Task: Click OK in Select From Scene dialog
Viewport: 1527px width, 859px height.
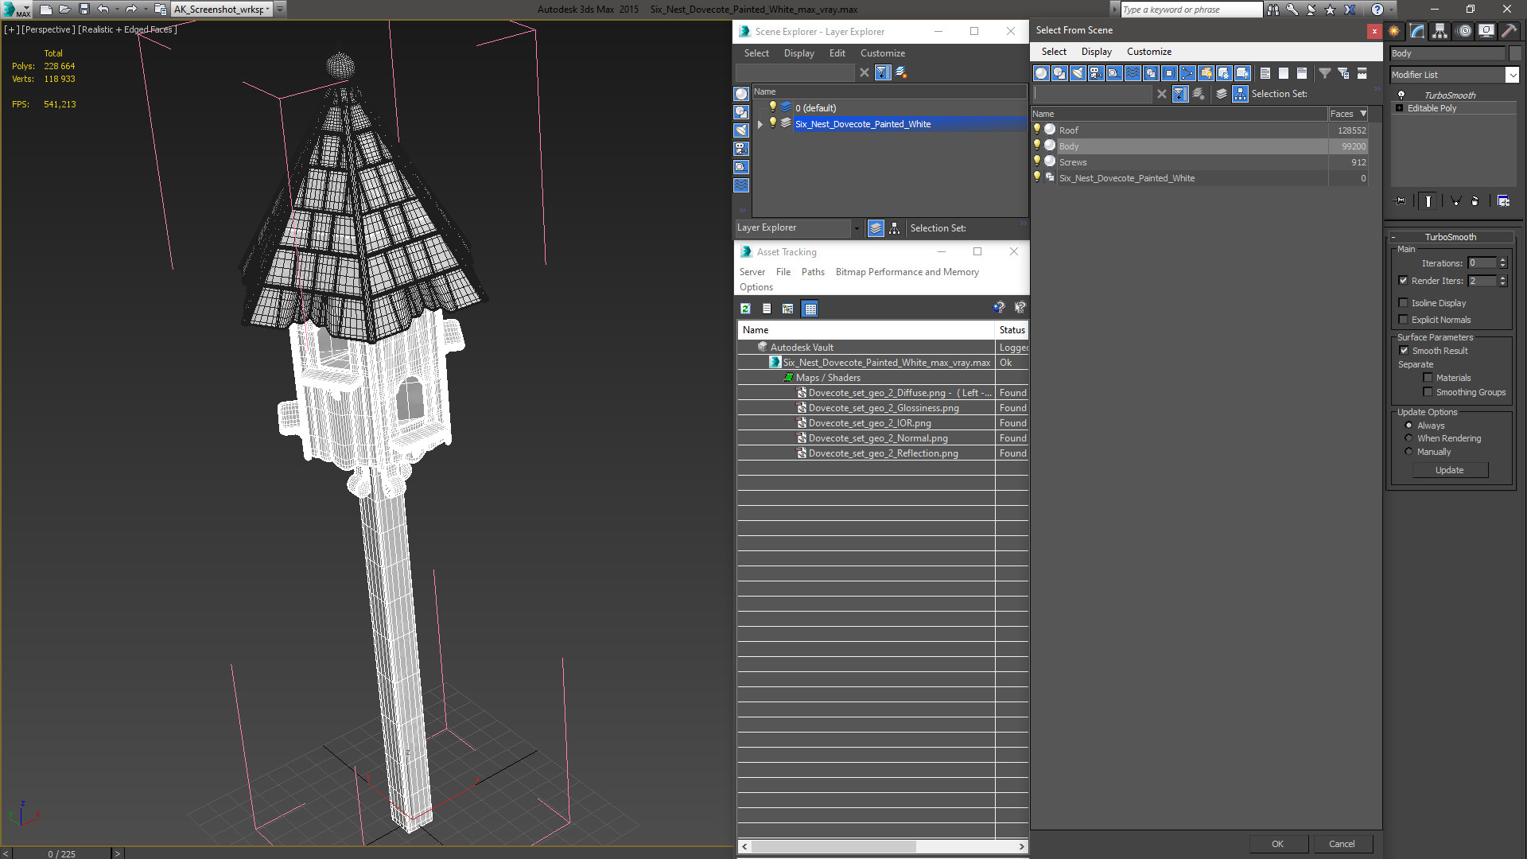Action: [x=1277, y=844]
